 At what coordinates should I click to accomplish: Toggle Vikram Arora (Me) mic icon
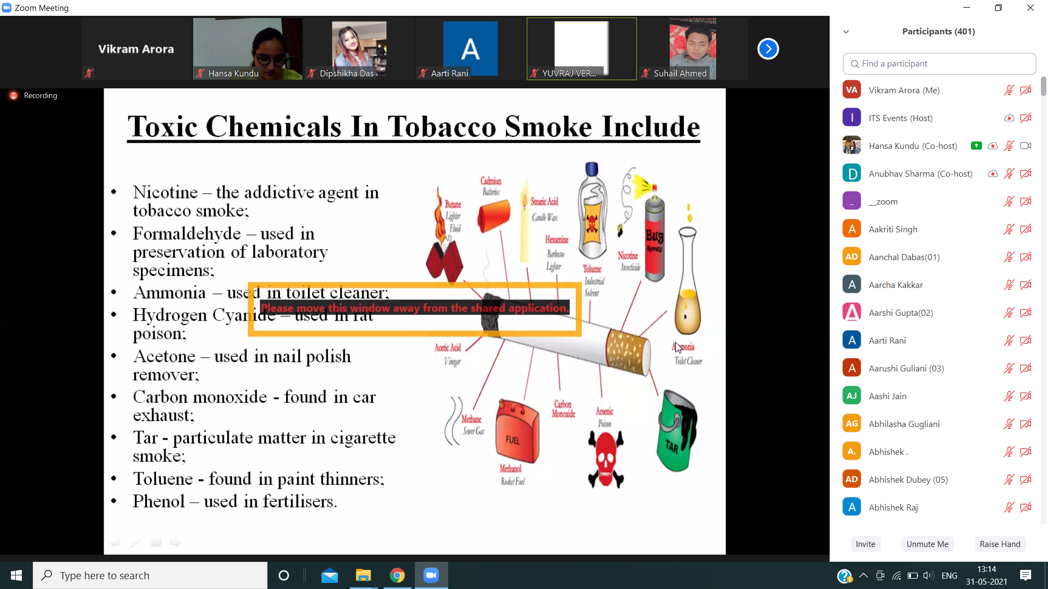(1009, 90)
